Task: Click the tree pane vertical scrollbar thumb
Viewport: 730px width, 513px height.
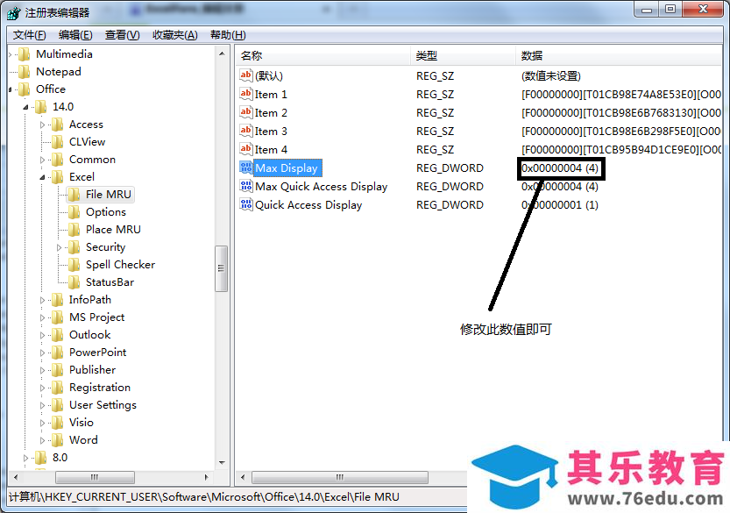Action: click(221, 268)
